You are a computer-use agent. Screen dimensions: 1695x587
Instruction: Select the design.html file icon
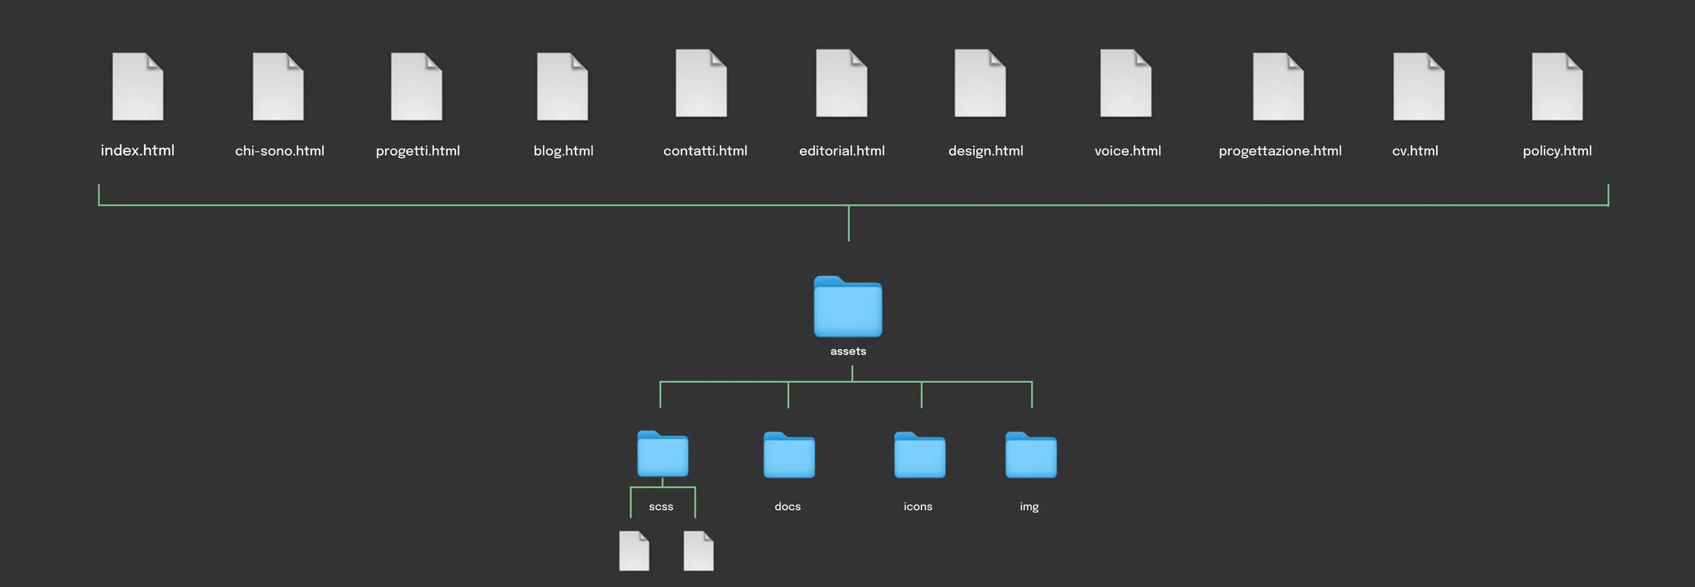tap(980, 83)
